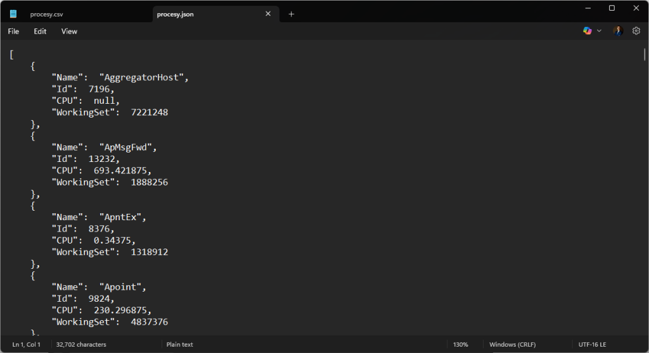The image size is (649, 353).
Task: Add a new tab with plus icon
Action: click(x=292, y=14)
